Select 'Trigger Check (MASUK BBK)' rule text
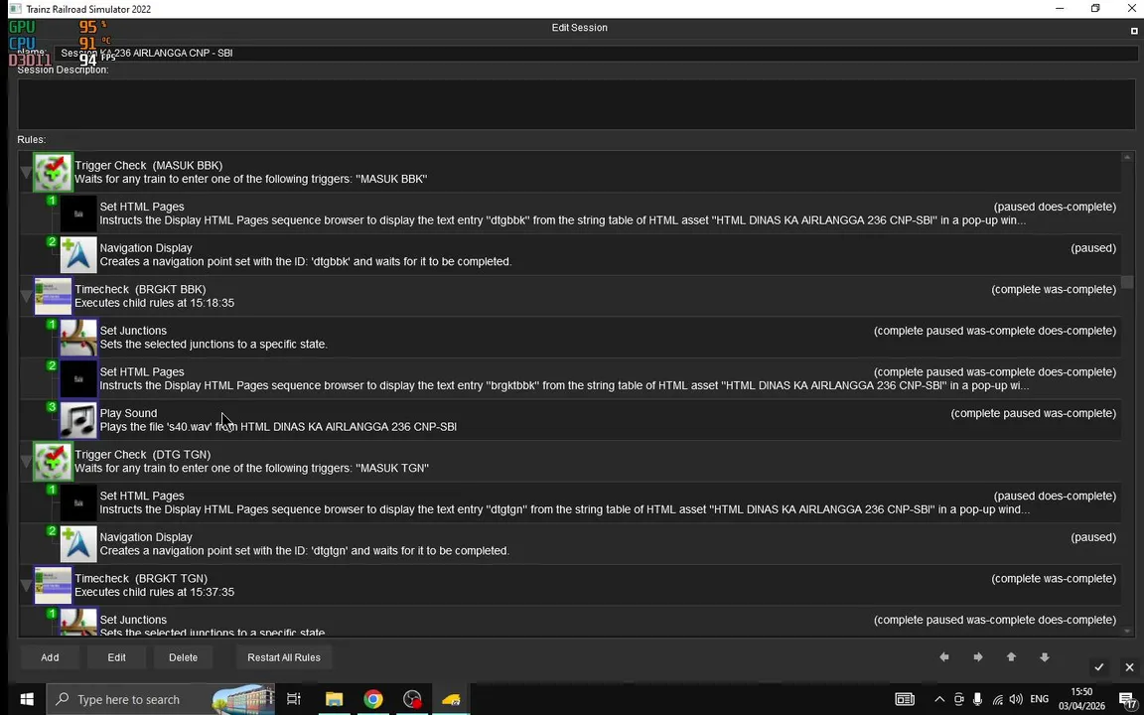This screenshot has width=1144, height=715. click(148, 166)
